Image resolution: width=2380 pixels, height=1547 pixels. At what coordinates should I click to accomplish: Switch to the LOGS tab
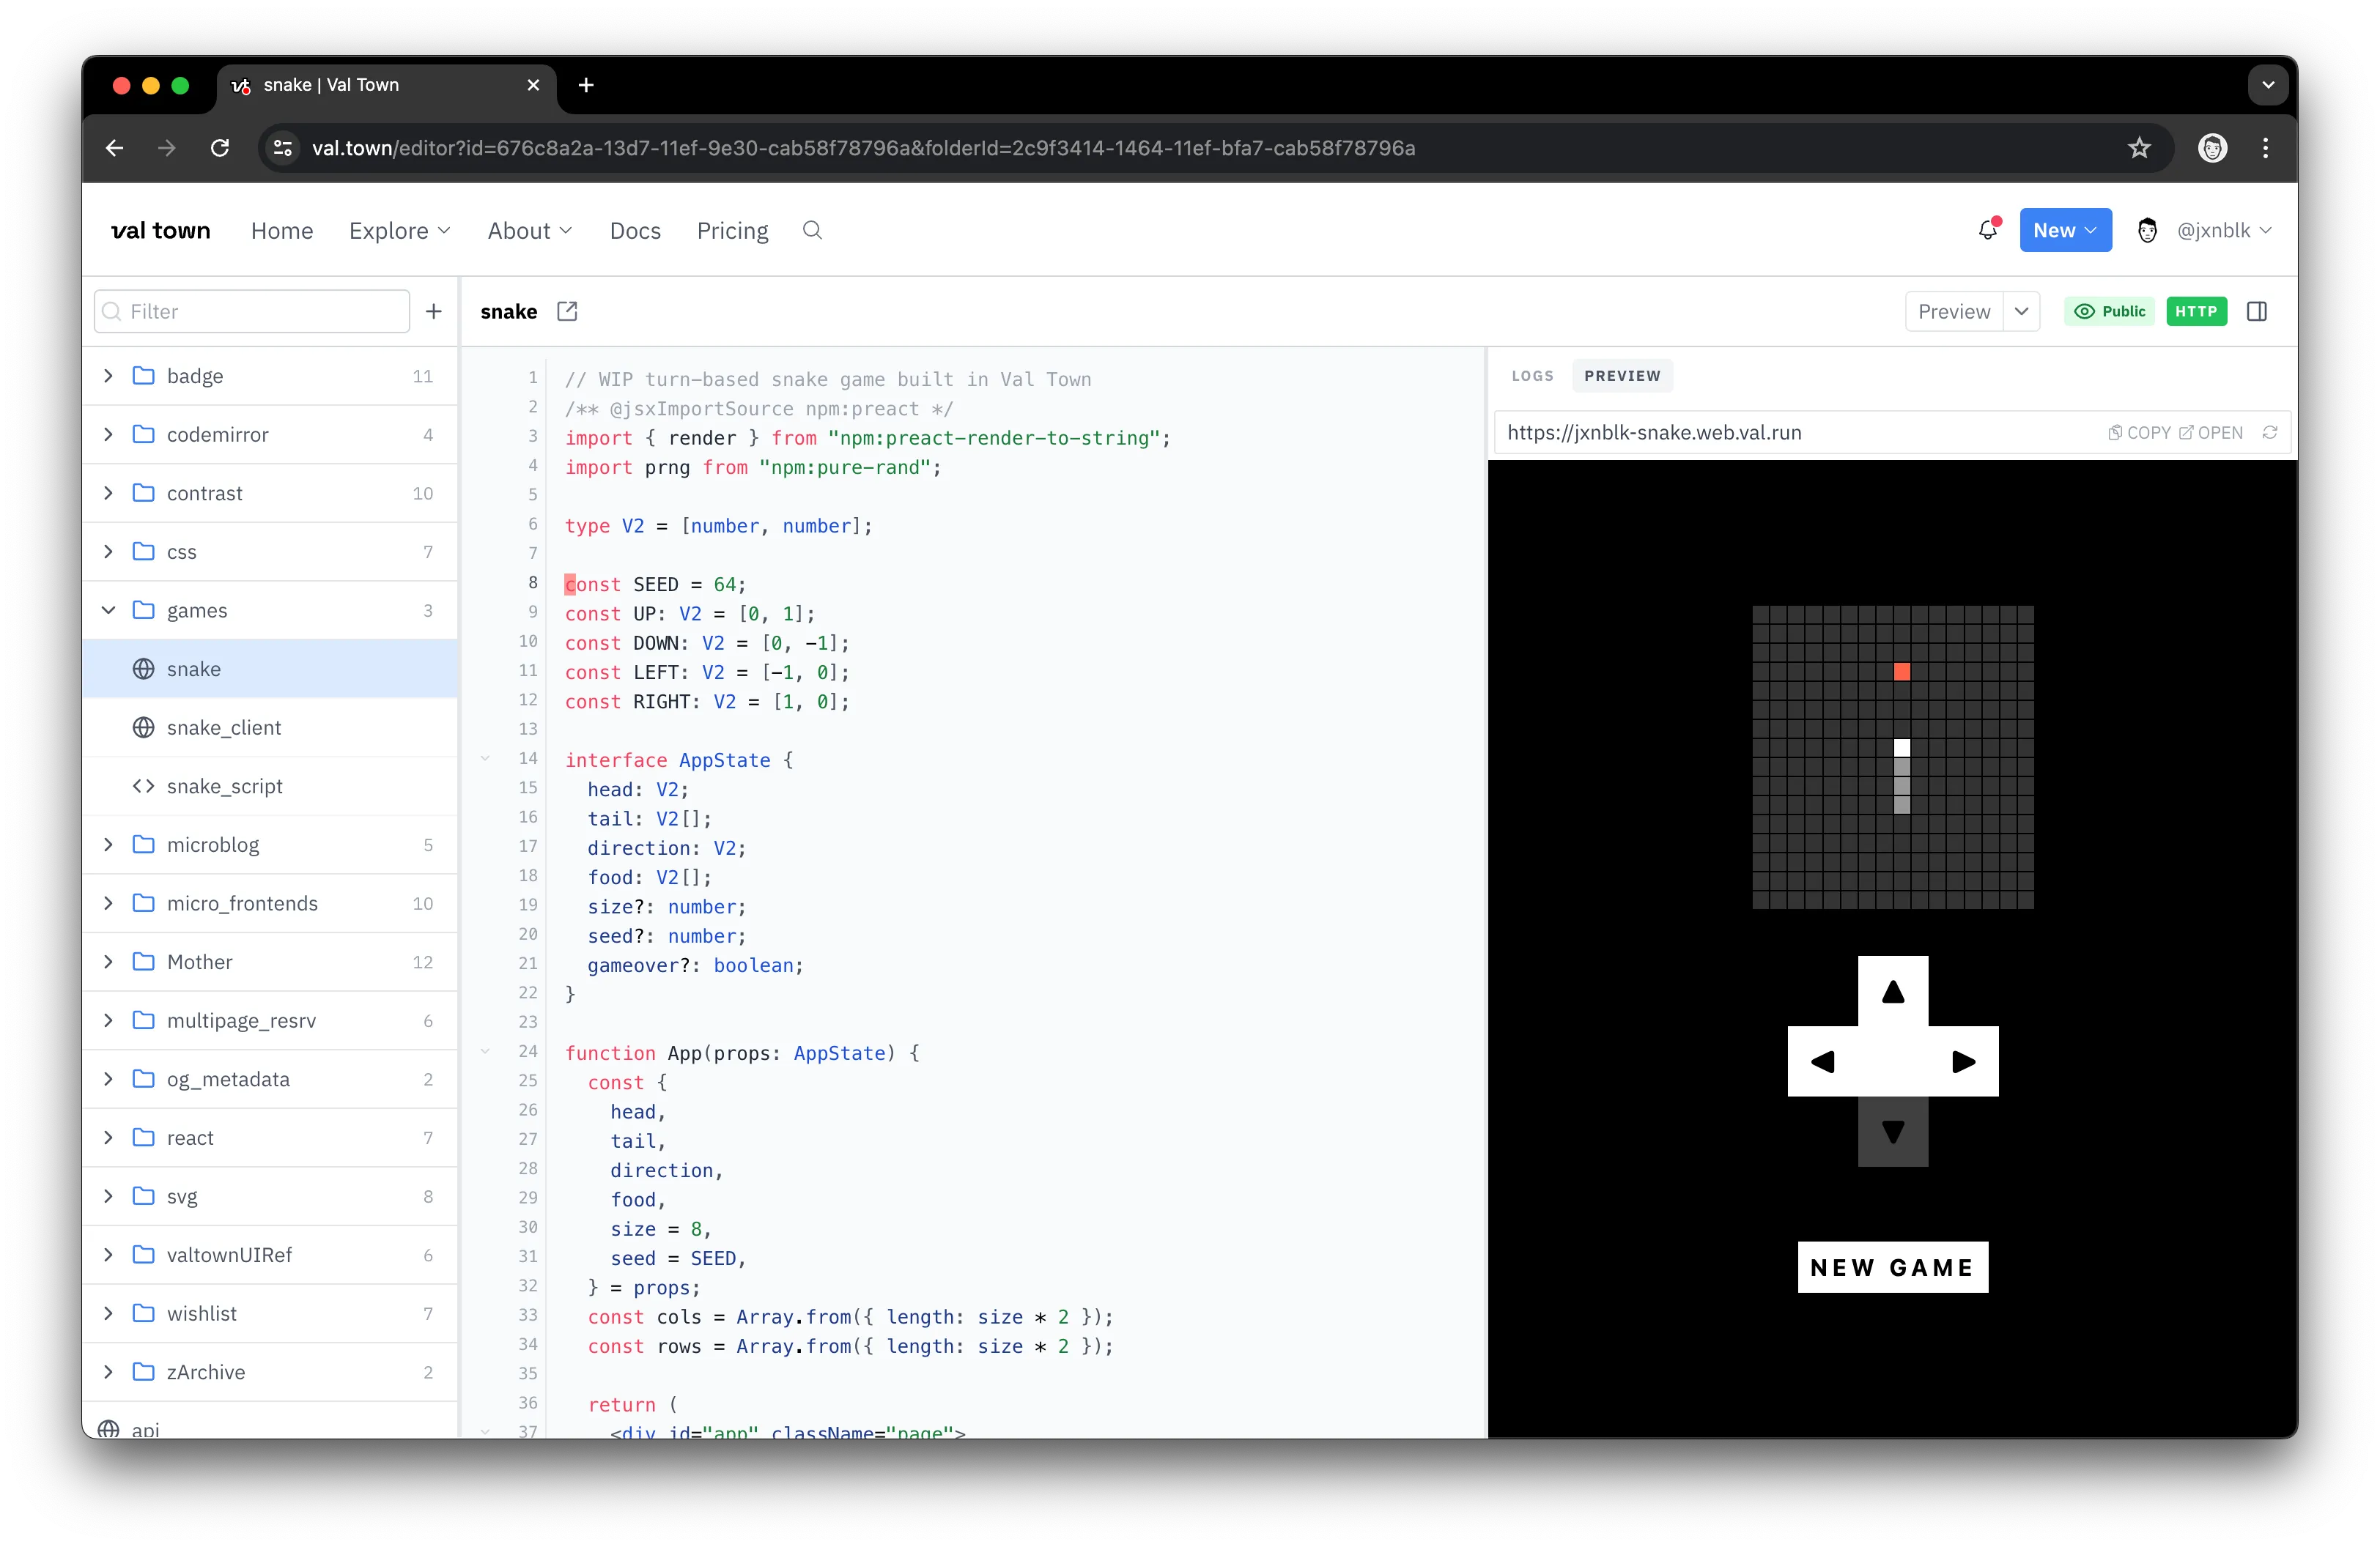[1532, 376]
